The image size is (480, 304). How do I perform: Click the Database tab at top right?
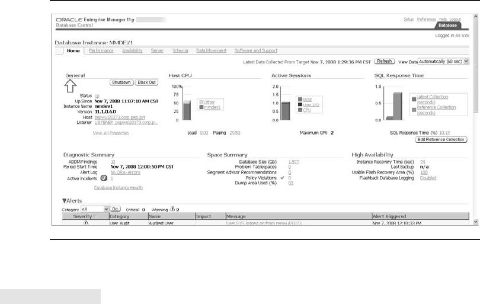447,25
